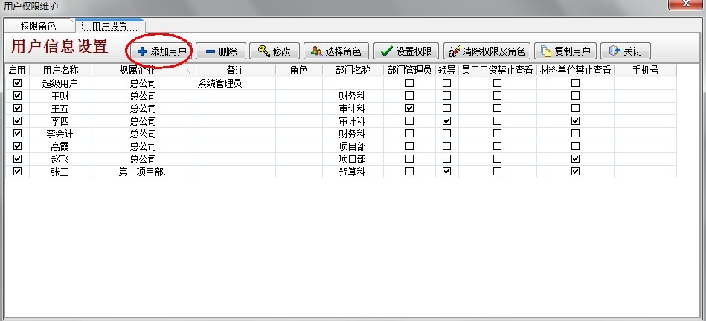Click the 删除 (delete) minus icon

pos(211,51)
